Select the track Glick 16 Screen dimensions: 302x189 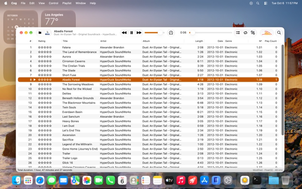(x=67, y=163)
